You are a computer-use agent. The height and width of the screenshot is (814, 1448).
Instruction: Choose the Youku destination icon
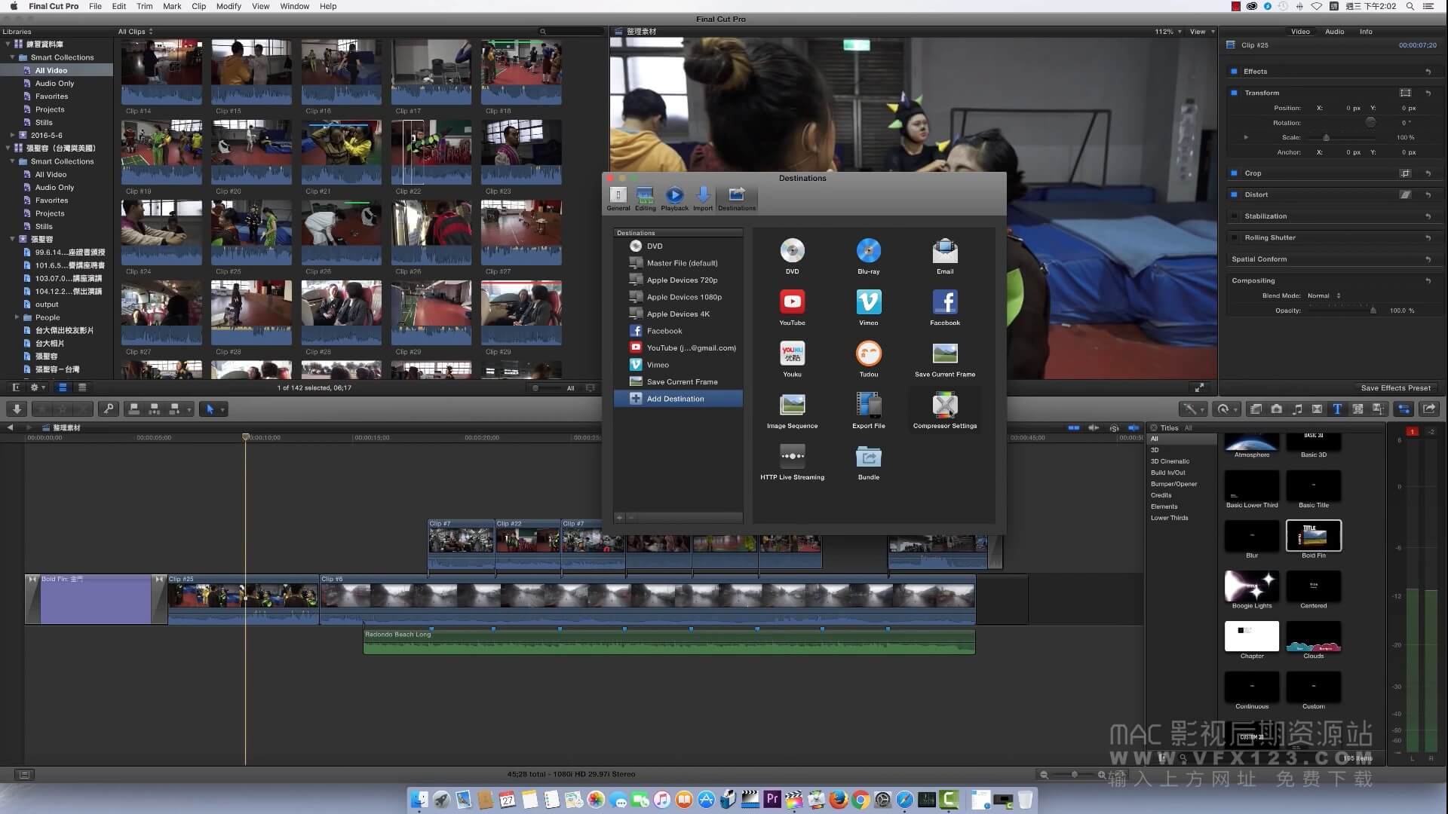(792, 353)
